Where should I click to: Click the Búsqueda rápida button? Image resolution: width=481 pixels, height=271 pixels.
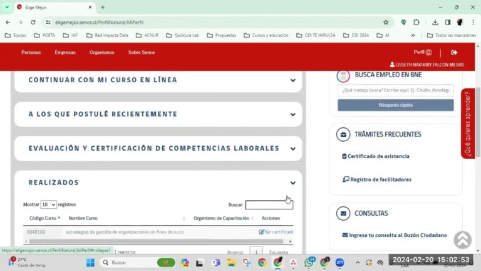pos(395,105)
